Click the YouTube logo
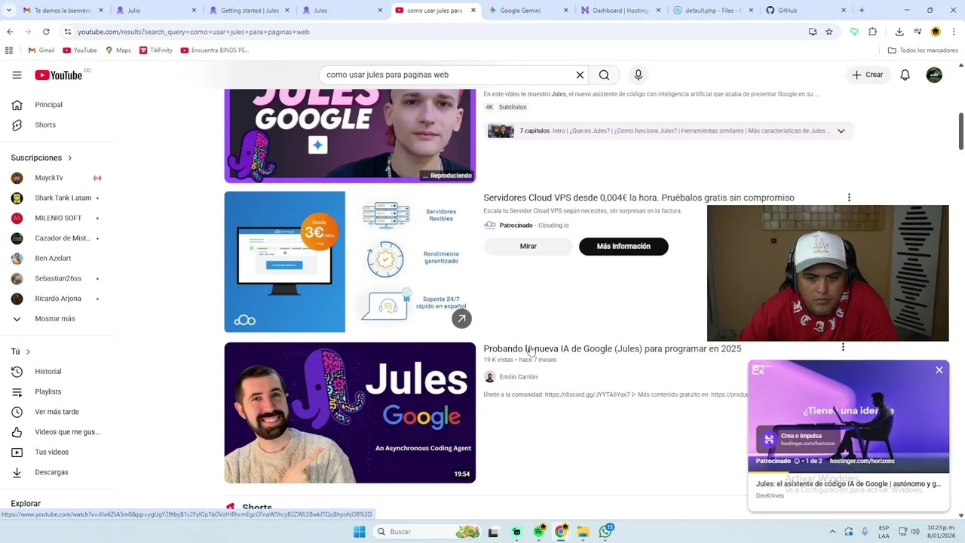 point(59,75)
